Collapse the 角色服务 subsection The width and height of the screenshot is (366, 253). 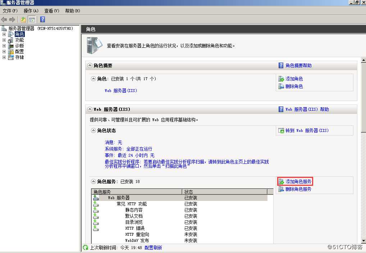[x=93, y=181]
